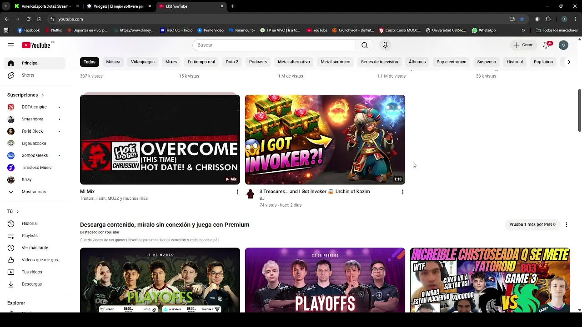Open Principal in sidebar
Screen dimensions: 582x327
click(x=35, y=63)
